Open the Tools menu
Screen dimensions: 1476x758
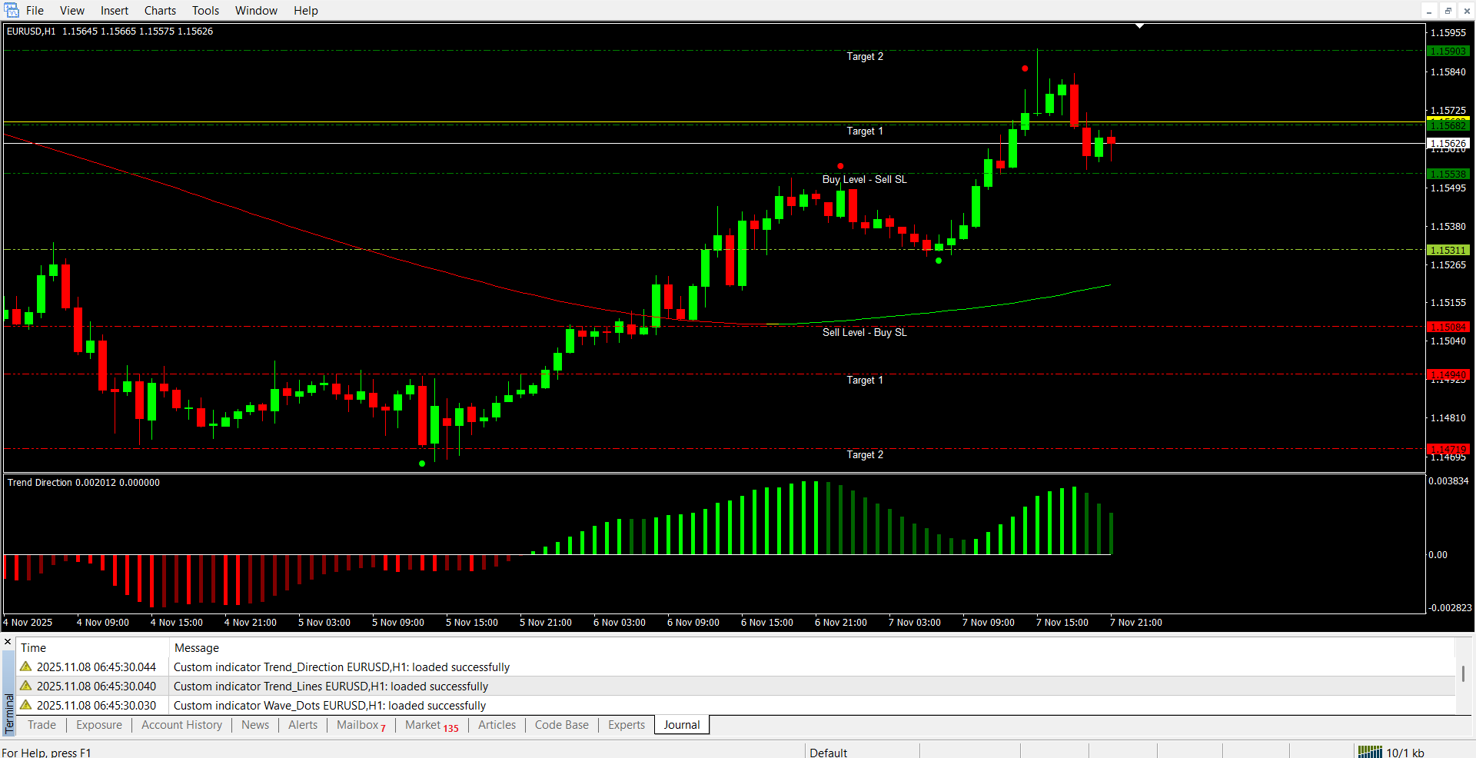pos(205,11)
